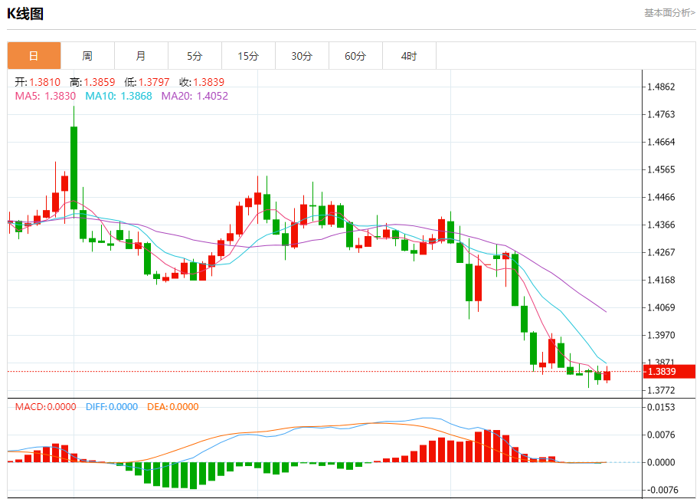The height and width of the screenshot is (499, 700).
Task: Click the latest red candle at chart's right end
Action: pyautogui.click(x=607, y=375)
